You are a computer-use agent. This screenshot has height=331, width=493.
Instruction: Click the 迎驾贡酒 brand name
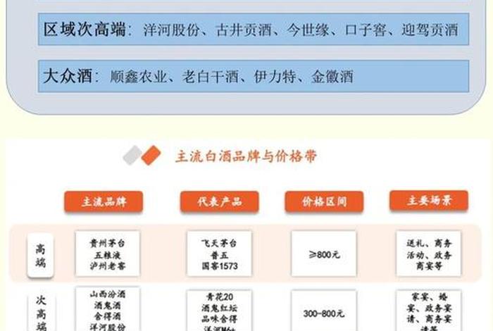click(430, 30)
